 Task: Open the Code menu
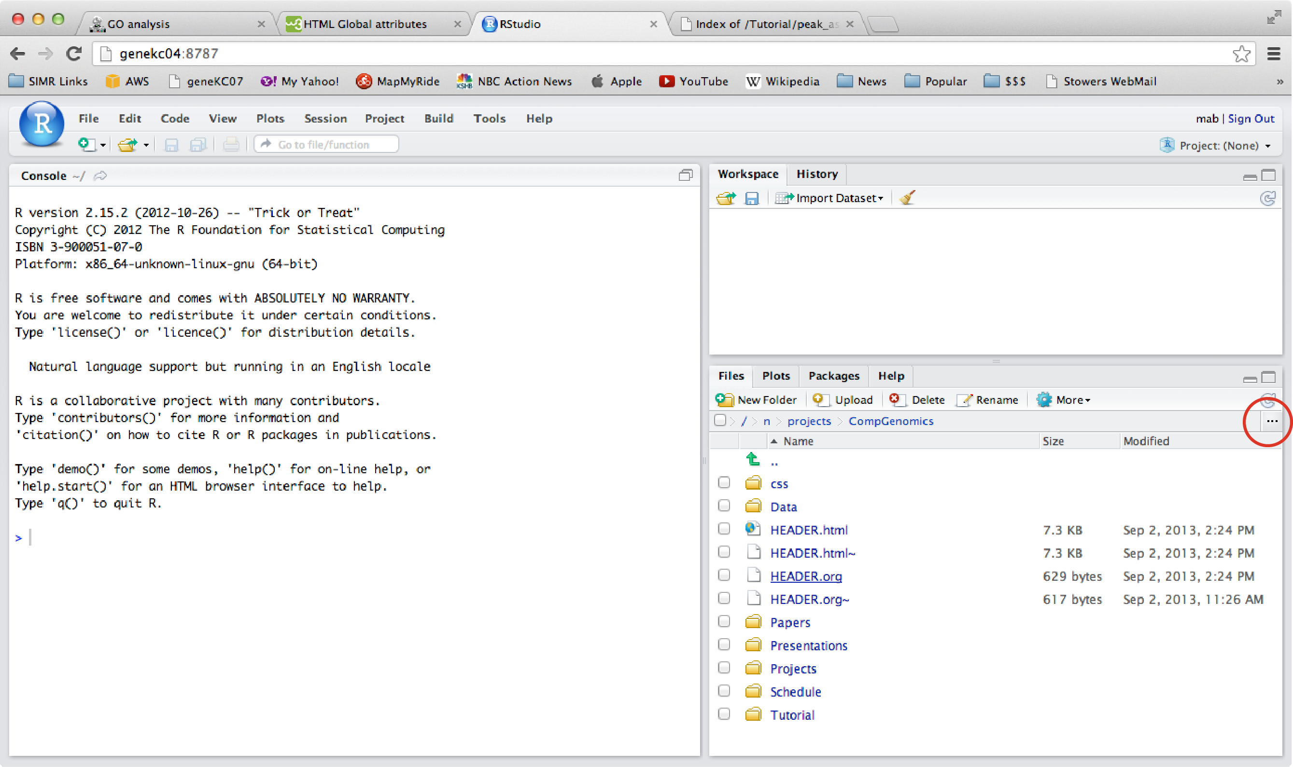(x=175, y=118)
